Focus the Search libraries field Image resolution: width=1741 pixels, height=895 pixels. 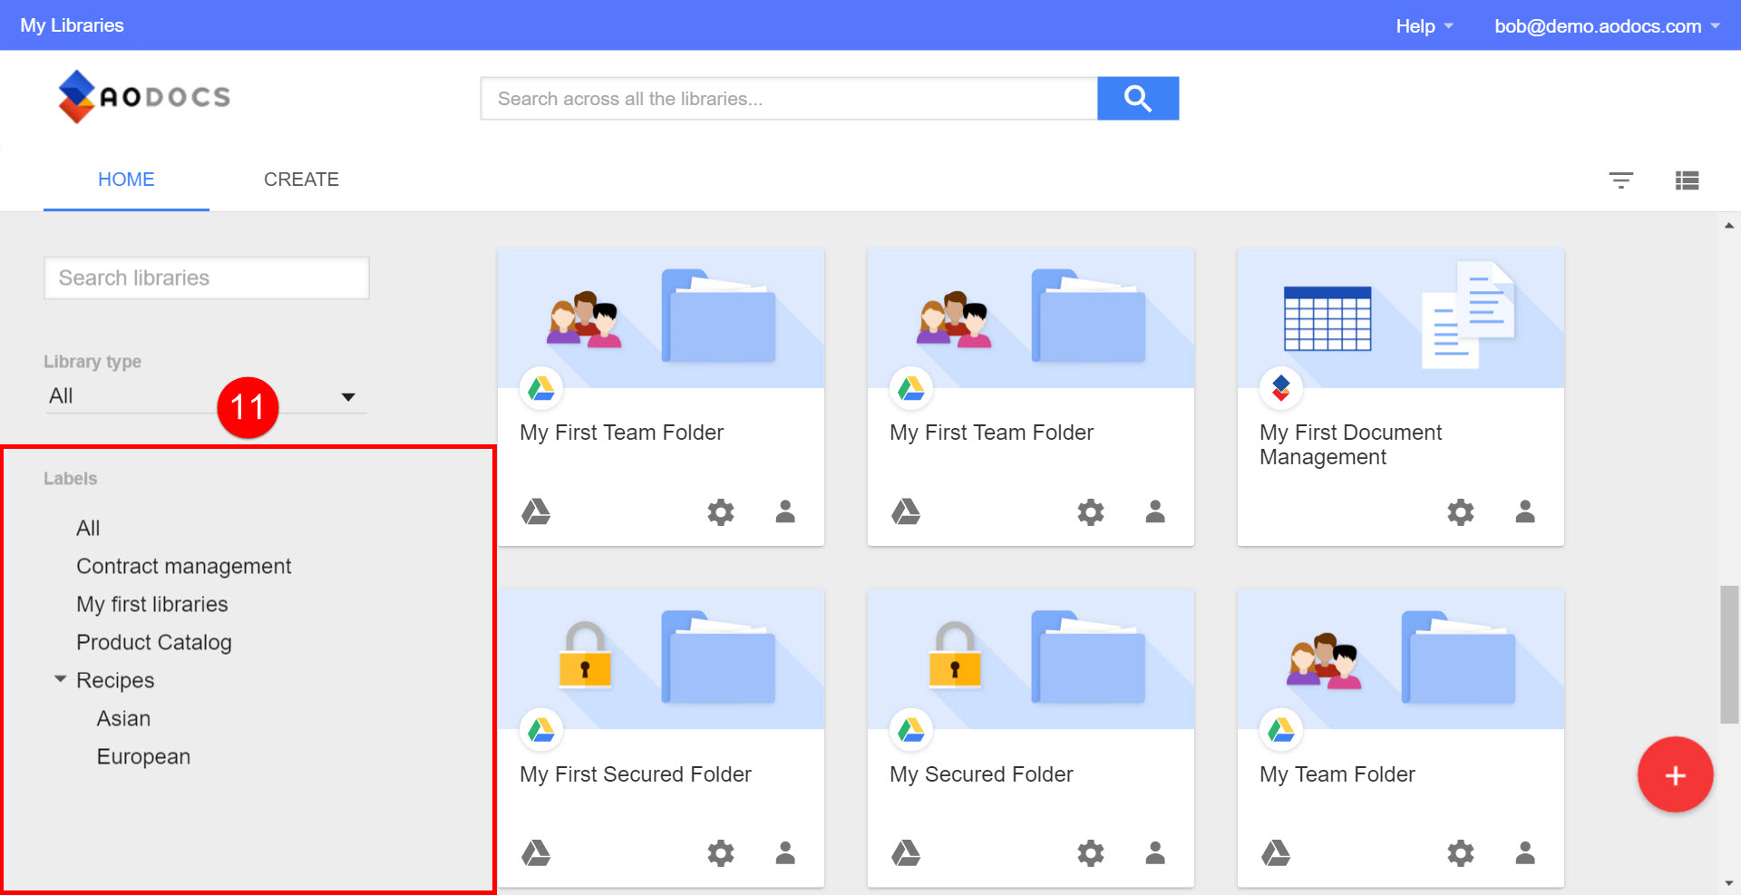tap(207, 277)
